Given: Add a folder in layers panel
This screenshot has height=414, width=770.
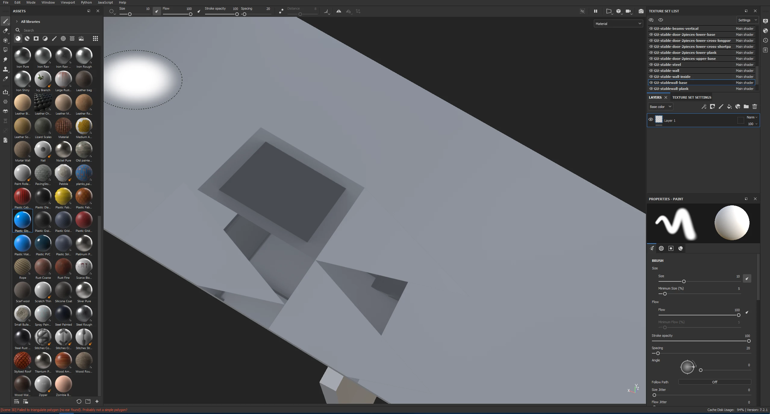Looking at the screenshot, I should point(746,106).
